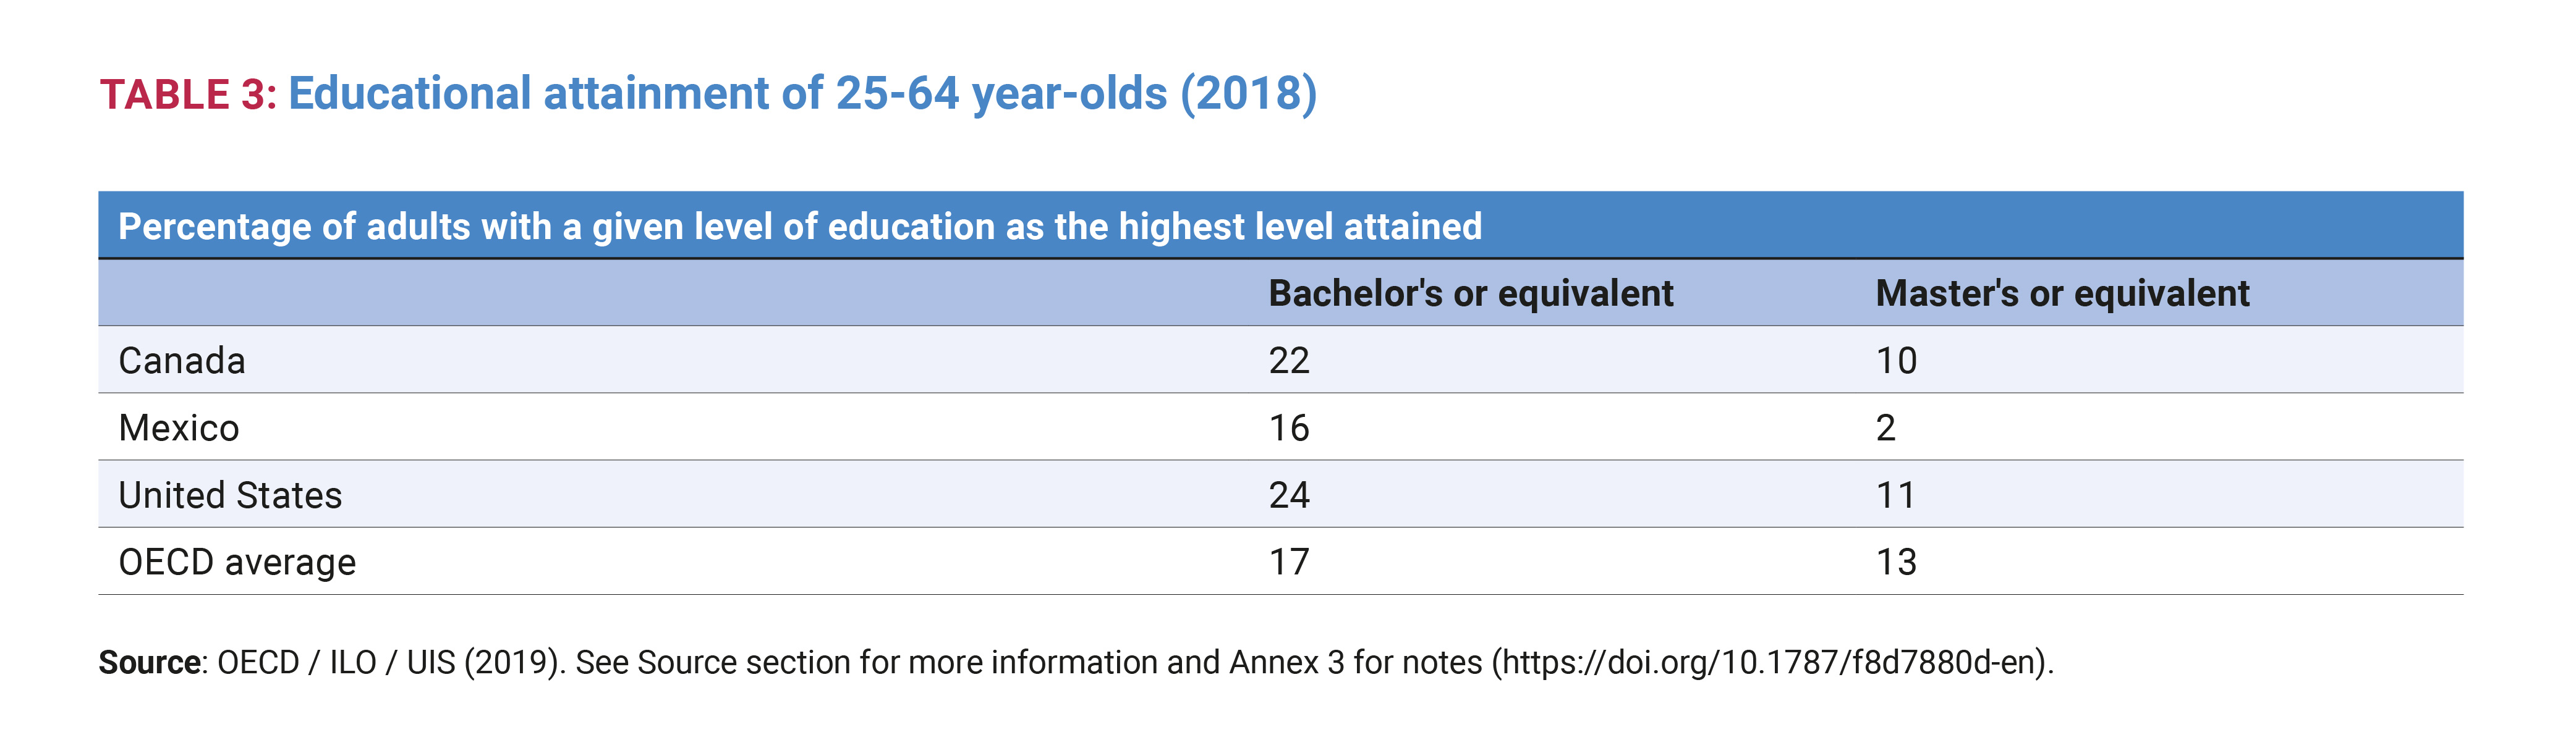Click the bold "Source" label
2576x748 pixels.
click(150, 662)
